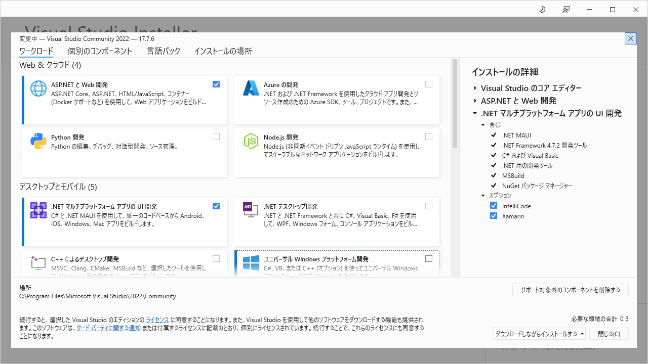Viewport: 648px width, 364px height.
Task: Close the 変更中 dialog with the X icon
Action: coord(631,38)
